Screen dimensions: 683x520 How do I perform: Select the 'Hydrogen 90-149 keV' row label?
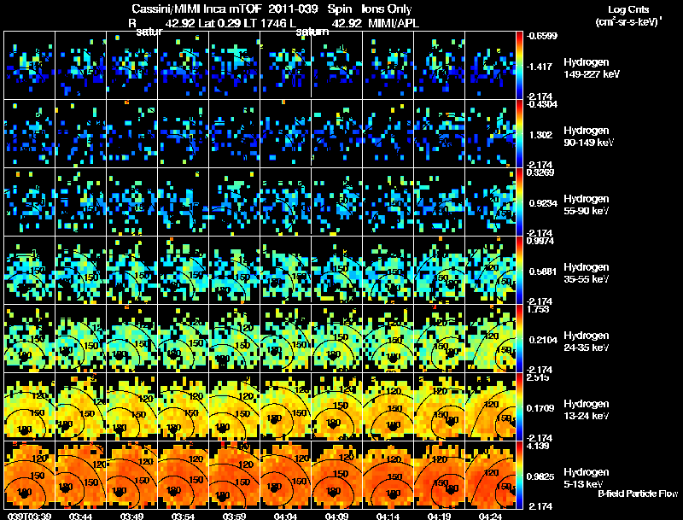(588, 137)
